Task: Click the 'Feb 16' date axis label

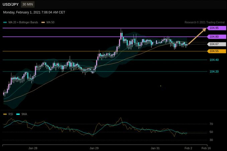Action: (x=206, y=148)
